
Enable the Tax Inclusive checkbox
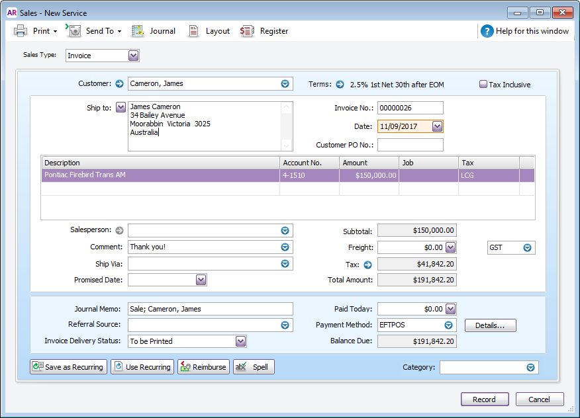[483, 85]
